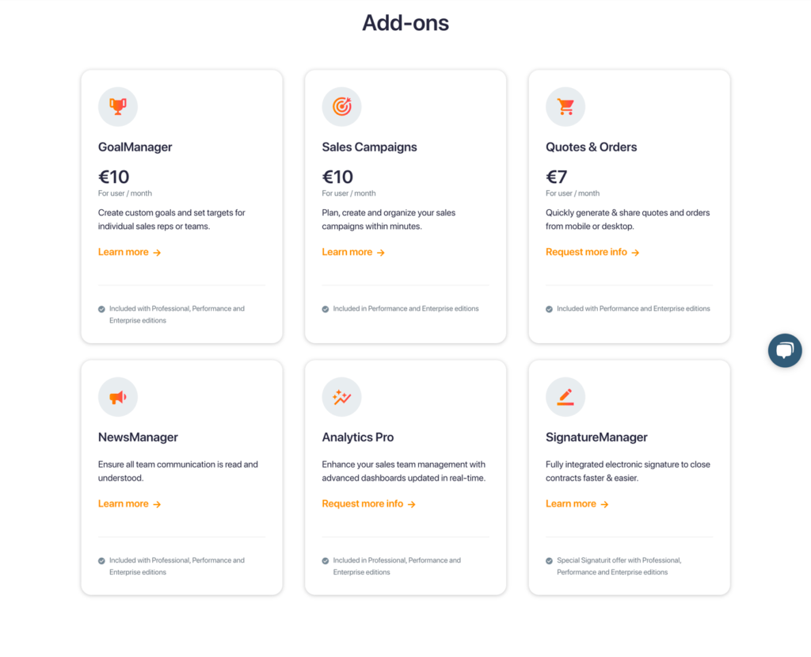
Task: Open Learn more link for GoalManager
Action: [130, 252]
